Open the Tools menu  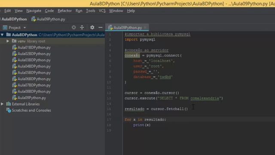pyautogui.click(x=91, y=11)
